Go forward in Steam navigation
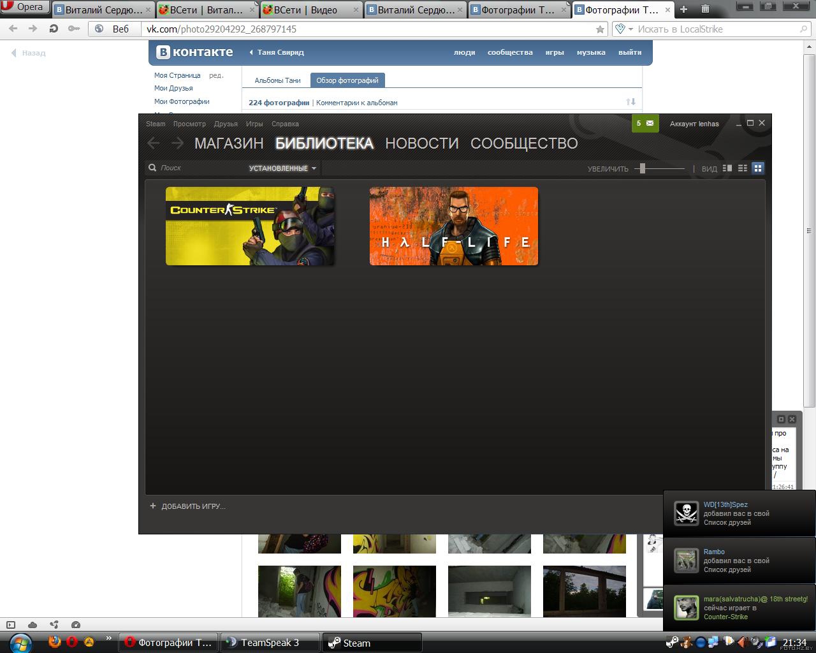 [178, 143]
